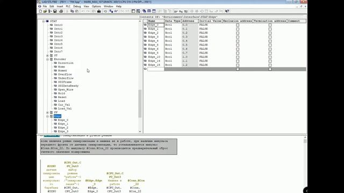Click the Initial Value column header
The width and height of the screenshot is (344, 193).
coord(210,21)
